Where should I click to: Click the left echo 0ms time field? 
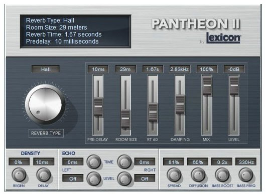(73, 162)
